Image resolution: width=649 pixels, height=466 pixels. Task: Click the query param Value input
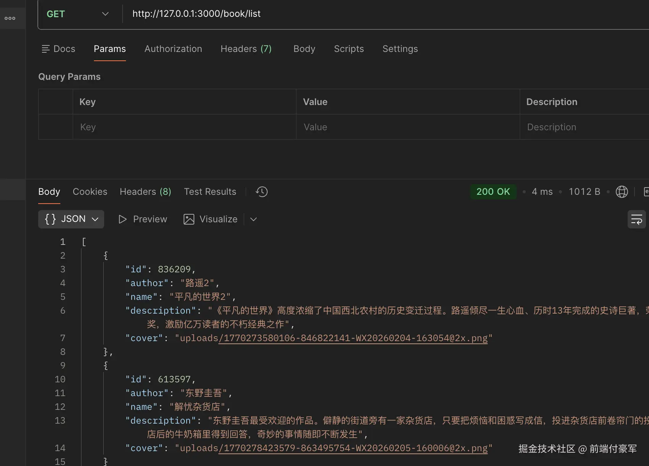[x=408, y=127]
